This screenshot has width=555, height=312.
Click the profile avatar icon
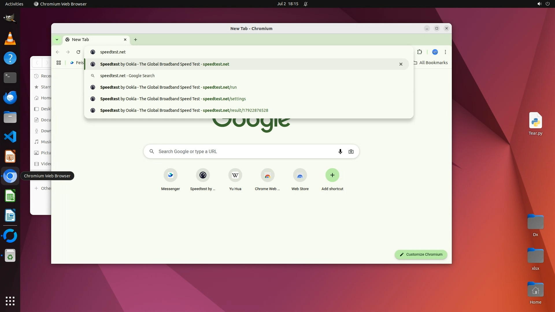pos(435,52)
